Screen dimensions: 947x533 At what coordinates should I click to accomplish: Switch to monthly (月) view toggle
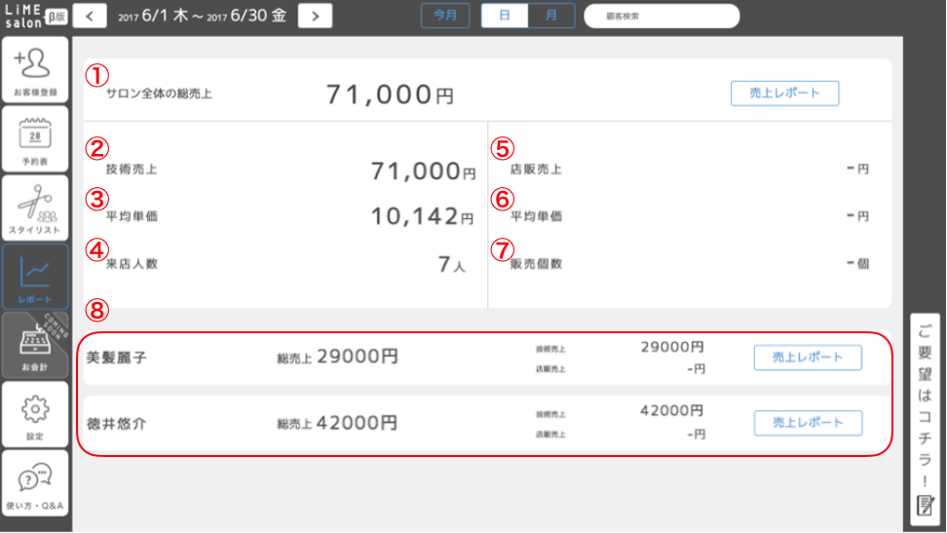coord(551,17)
